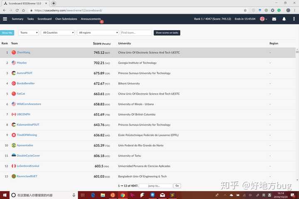Open the Summary tab
The image size is (299, 199).
coord(17,19)
